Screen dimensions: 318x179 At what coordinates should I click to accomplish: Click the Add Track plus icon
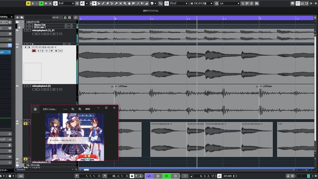pos(17,17)
